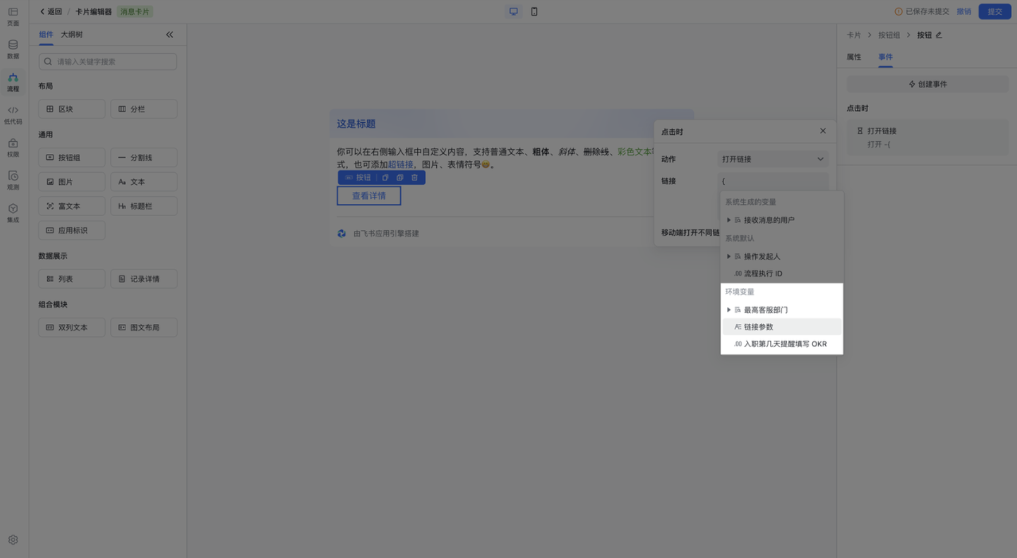The height and width of the screenshot is (558, 1017).
Task: Open the 集成 section in left sidebar
Action: [13, 213]
